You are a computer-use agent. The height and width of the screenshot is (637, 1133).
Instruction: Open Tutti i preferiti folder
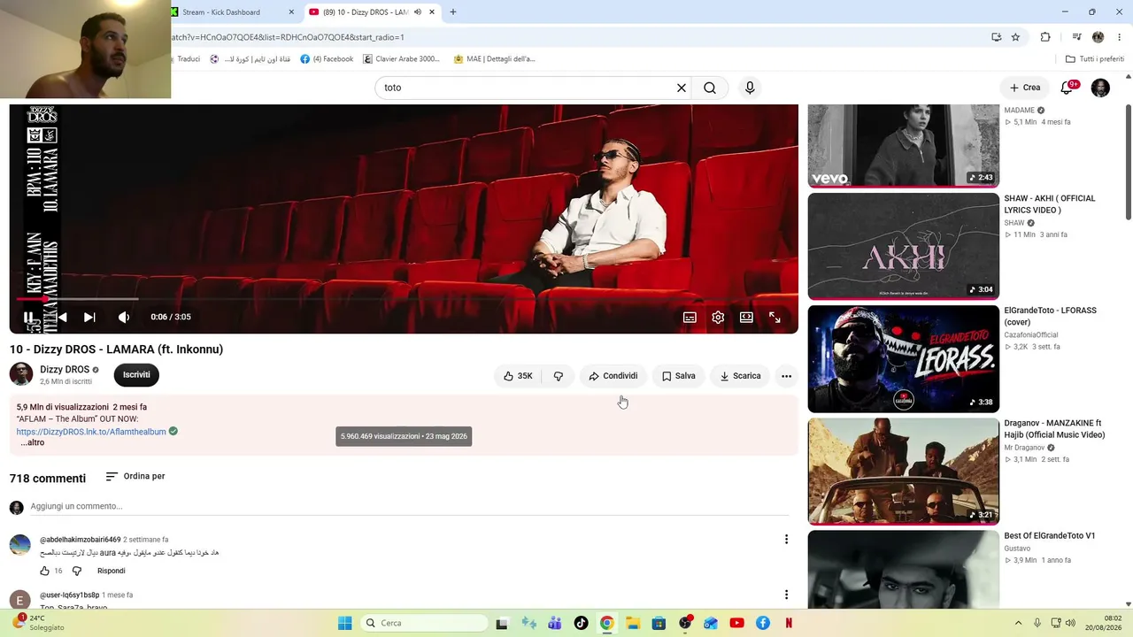tap(1095, 59)
